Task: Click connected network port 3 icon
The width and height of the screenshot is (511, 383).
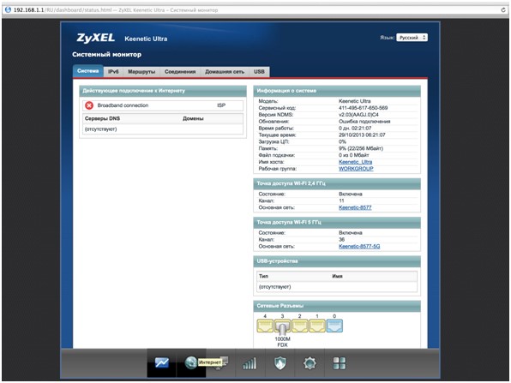Action: pyautogui.click(x=282, y=326)
